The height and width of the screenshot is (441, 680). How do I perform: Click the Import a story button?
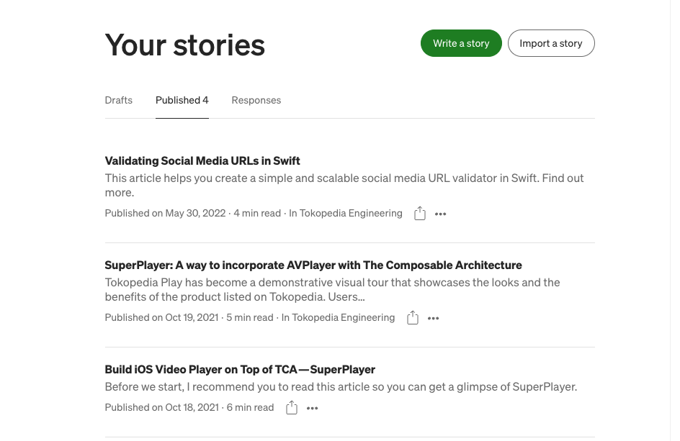click(x=551, y=43)
